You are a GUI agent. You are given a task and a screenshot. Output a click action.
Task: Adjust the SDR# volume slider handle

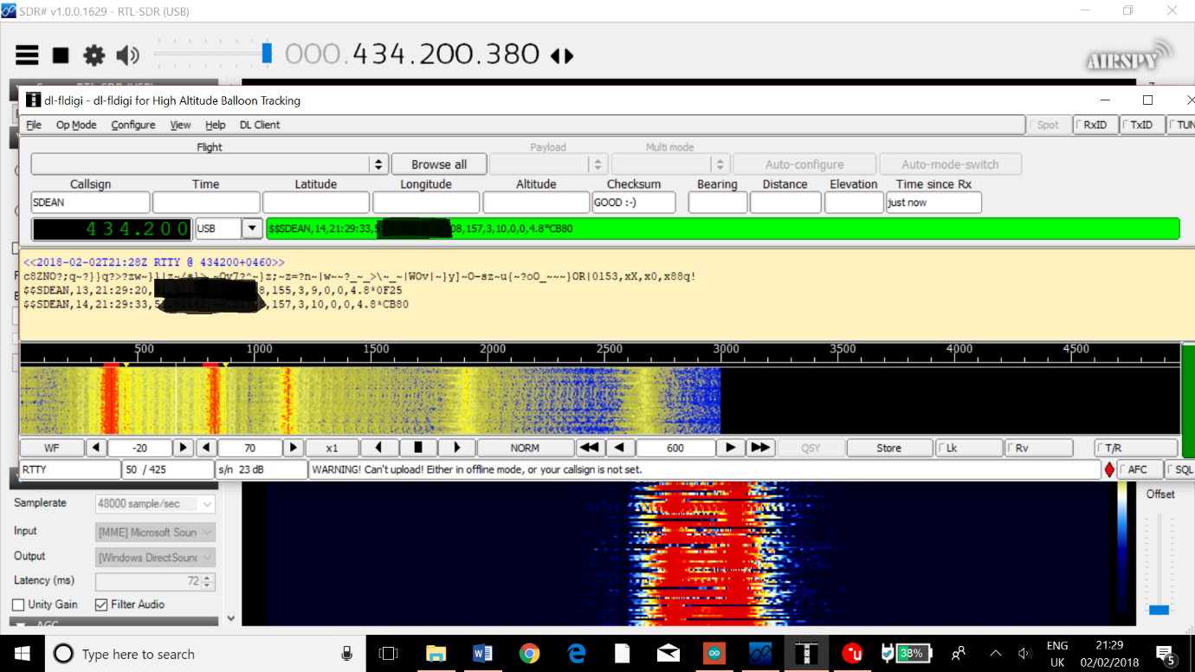pyautogui.click(x=267, y=54)
